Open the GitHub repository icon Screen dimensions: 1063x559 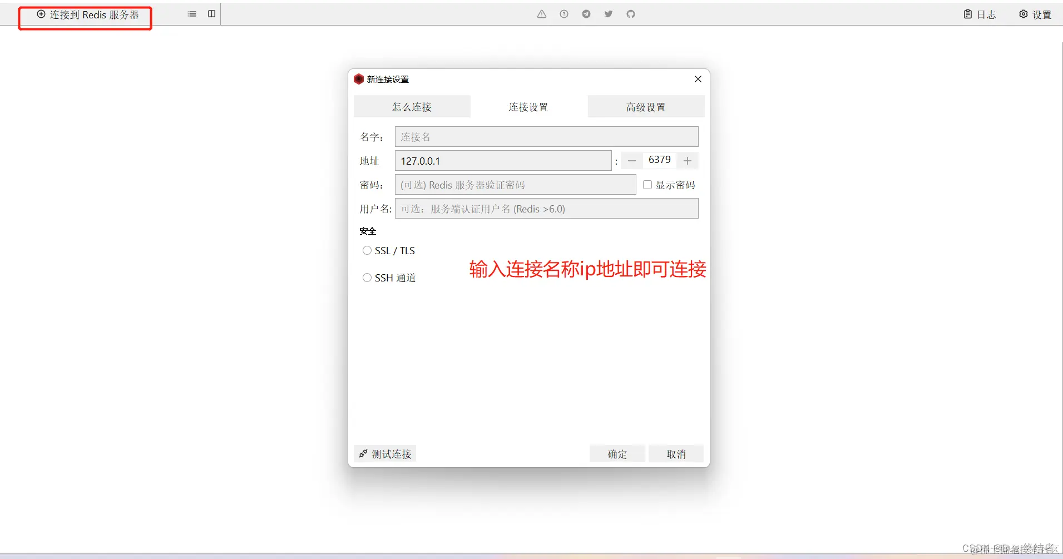click(x=630, y=14)
